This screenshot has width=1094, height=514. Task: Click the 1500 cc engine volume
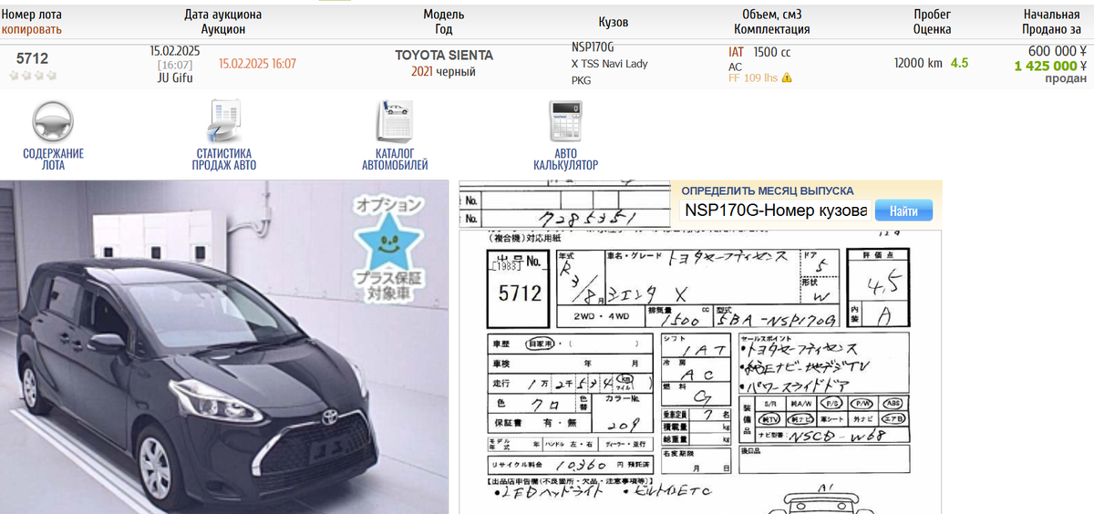click(772, 52)
